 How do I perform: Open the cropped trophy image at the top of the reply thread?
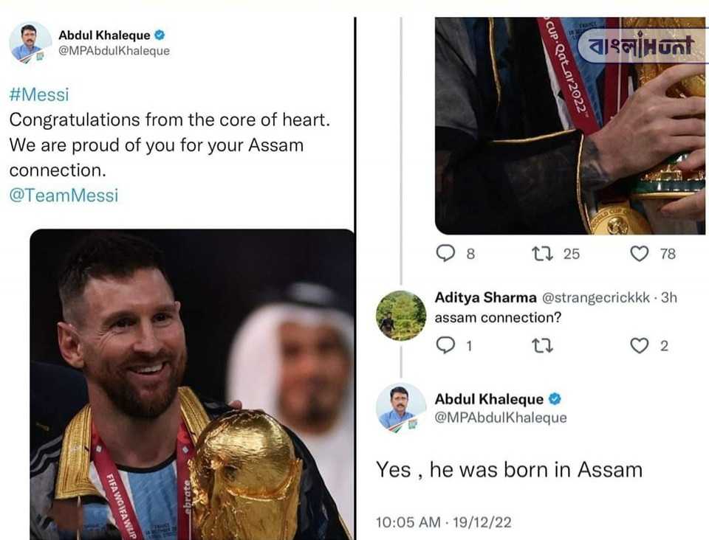pos(569,125)
